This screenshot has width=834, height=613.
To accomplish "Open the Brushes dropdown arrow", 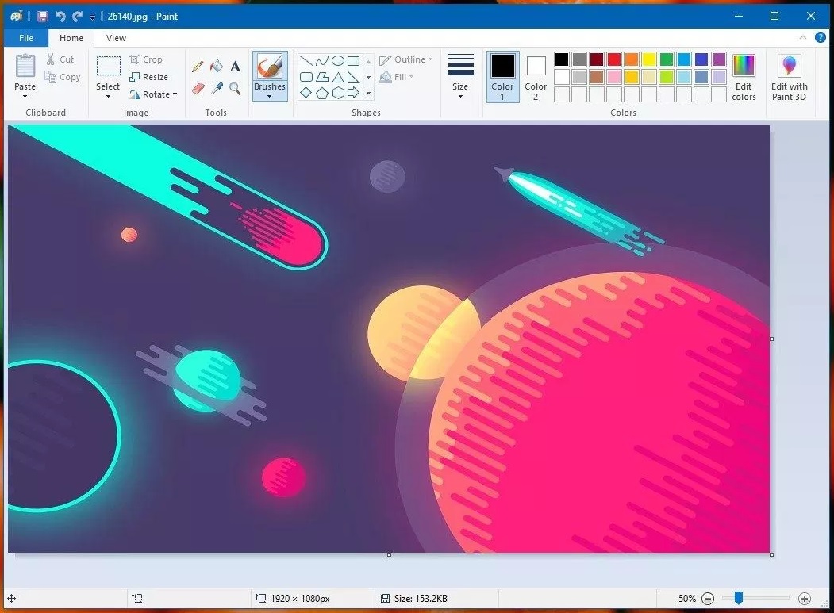I will 270,96.
